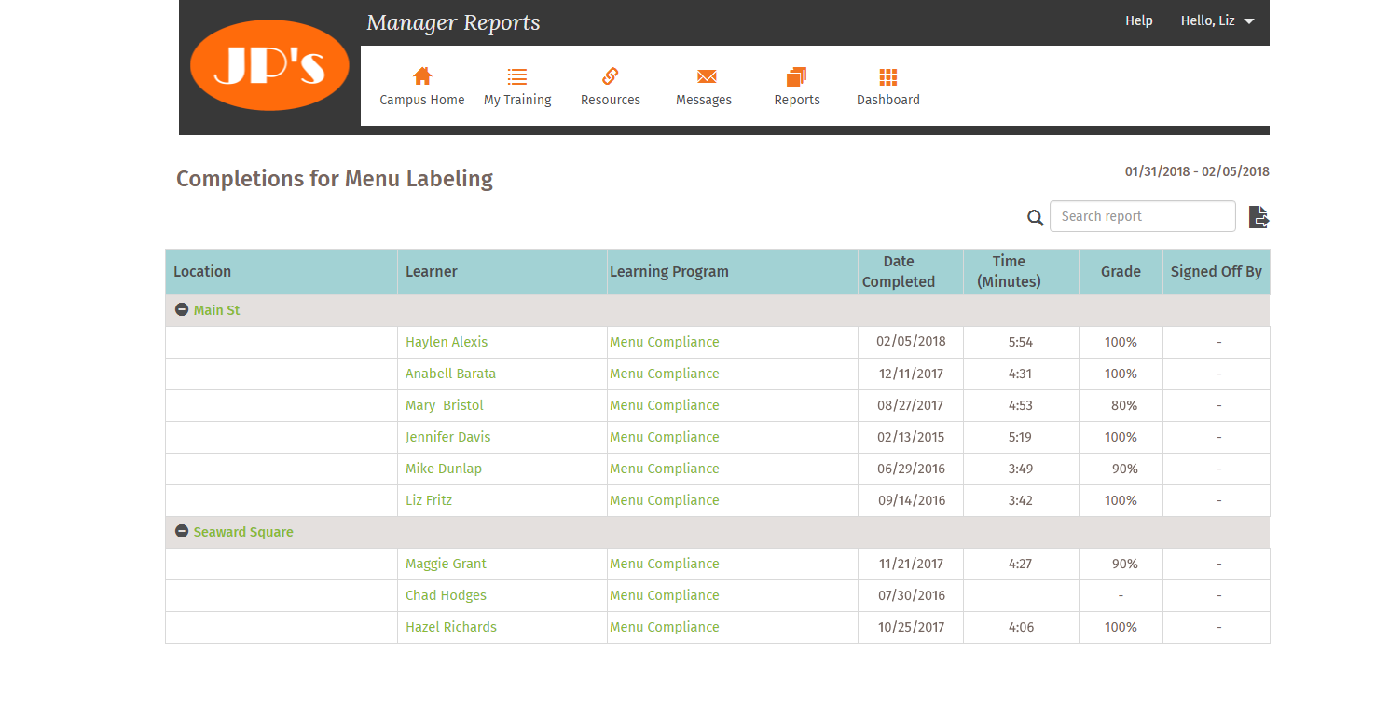
Task: Open learner Hazel Richards
Action: (451, 627)
